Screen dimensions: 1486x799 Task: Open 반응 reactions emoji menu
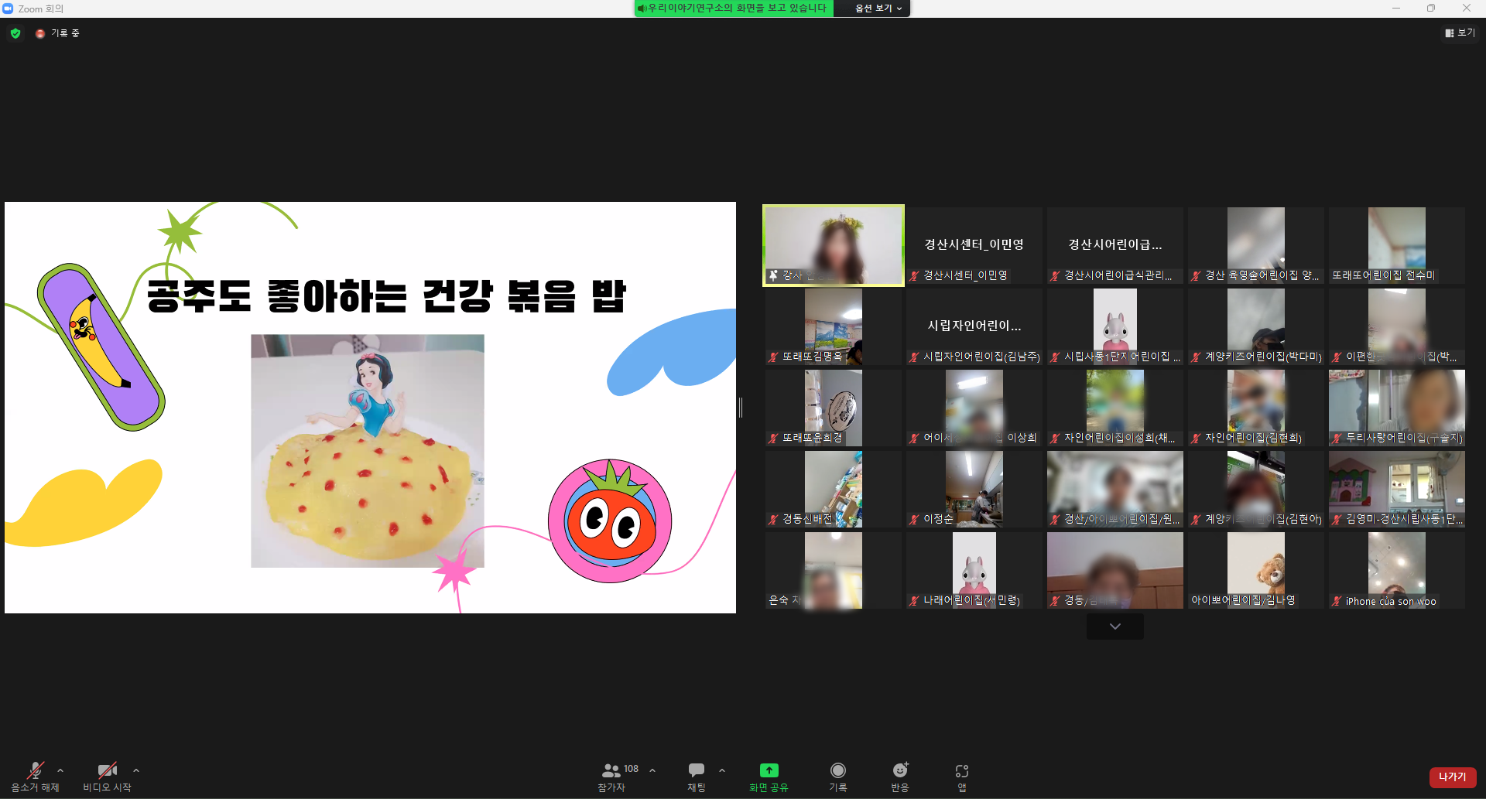pyautogui.click(x=900, y=777)
